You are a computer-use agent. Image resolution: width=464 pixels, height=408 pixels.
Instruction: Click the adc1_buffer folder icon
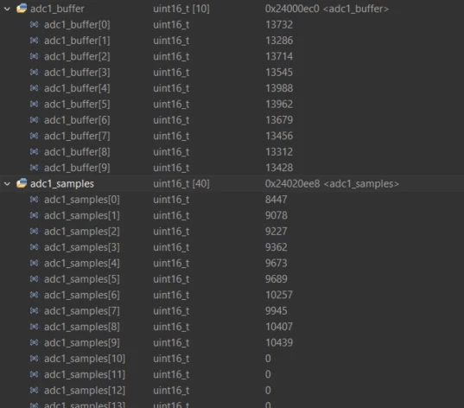pyautogui.click(x=22, y=9)
